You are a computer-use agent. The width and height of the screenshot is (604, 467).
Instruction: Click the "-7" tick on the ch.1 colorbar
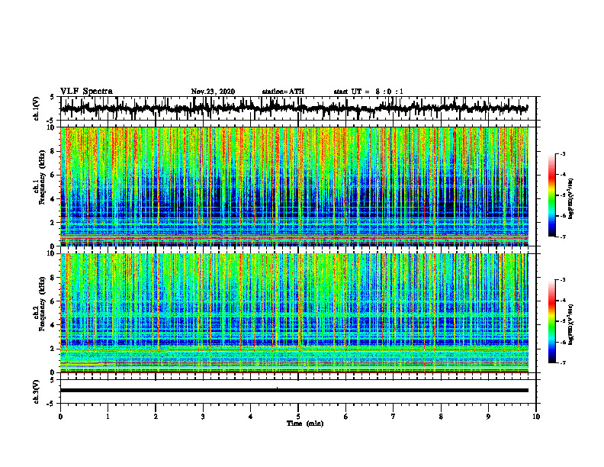562,237
